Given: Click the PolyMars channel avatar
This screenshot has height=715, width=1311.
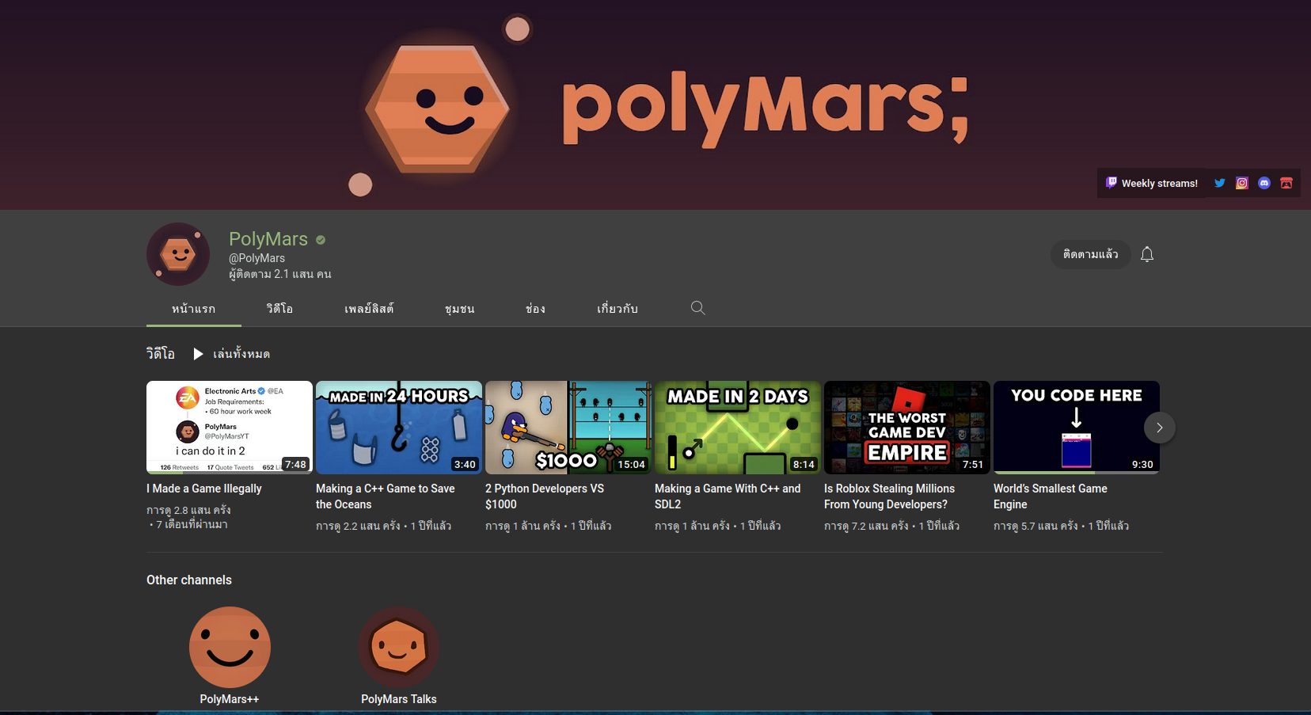Looking at the screenshot, I should tap(178, 254).
